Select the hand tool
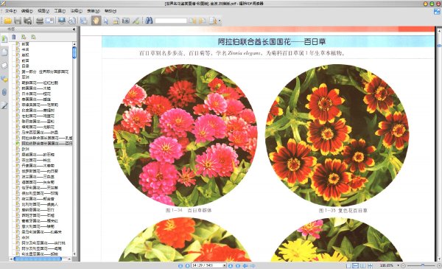The height and width of the screenshot is (269, 442). [x=96, y=21]
